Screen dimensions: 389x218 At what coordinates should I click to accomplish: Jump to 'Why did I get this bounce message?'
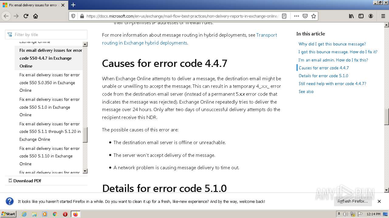(x=332, y=44)
